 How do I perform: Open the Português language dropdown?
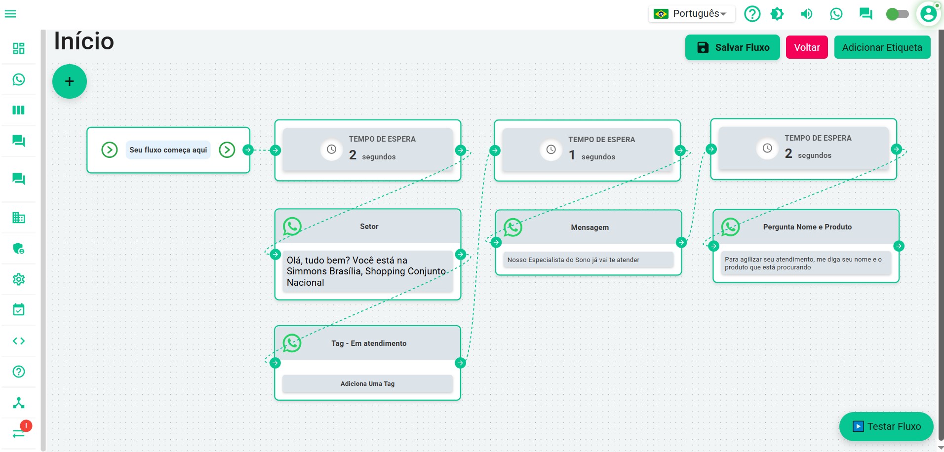coord(691,14)
